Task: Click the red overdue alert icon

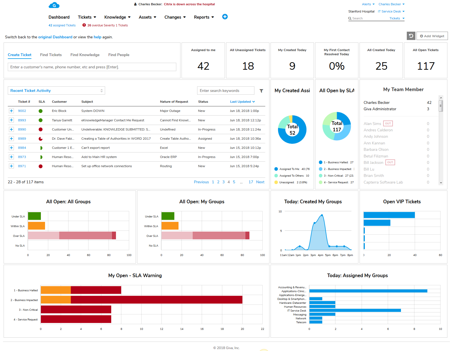Action: tap(84, 25)
